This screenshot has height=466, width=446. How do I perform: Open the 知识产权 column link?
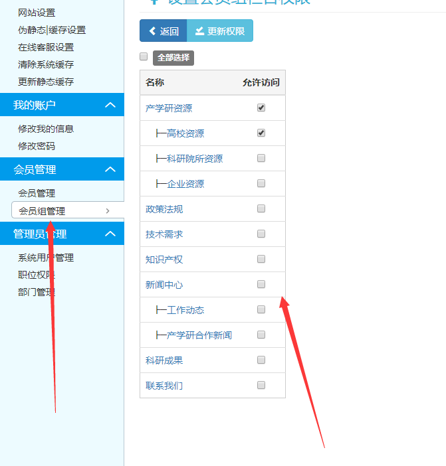[x=164, y=260]
